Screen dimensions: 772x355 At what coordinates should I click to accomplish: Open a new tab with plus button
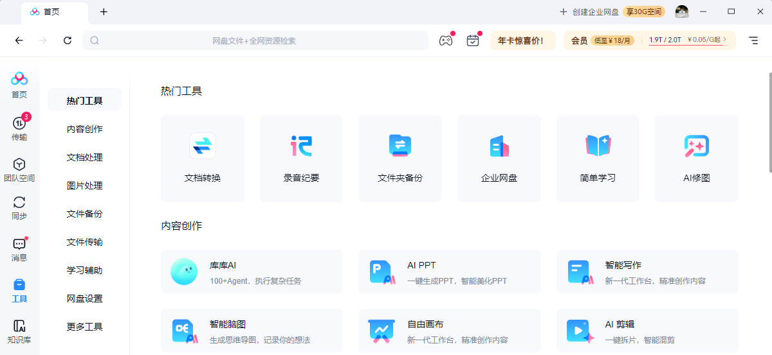click(104, 12)
